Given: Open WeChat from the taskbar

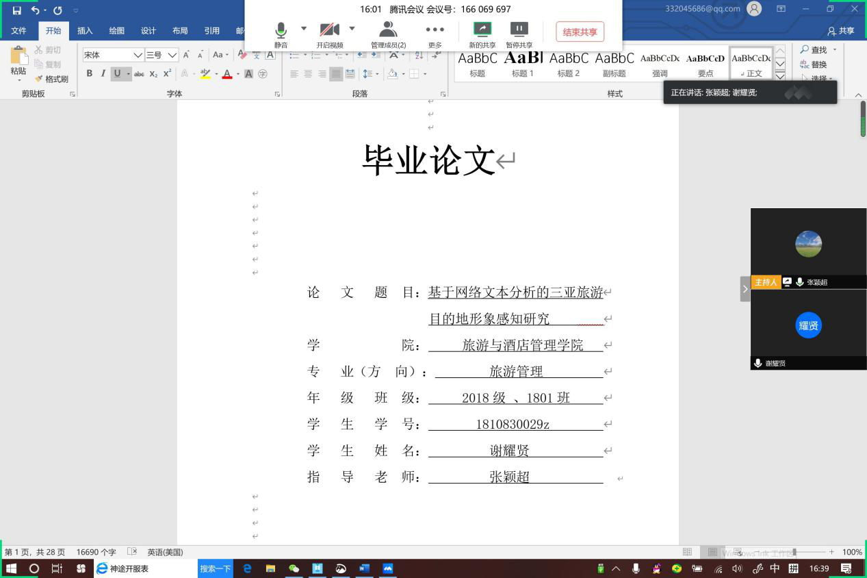Looking at the screenshot, I should (x=294, y=568).
